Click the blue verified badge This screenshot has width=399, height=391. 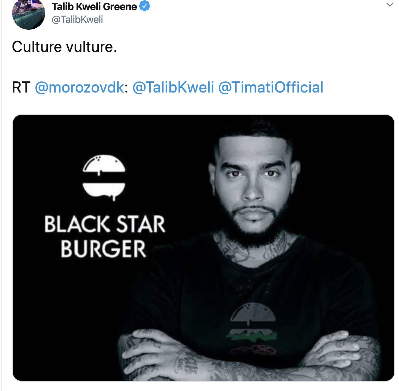[145, 6]
